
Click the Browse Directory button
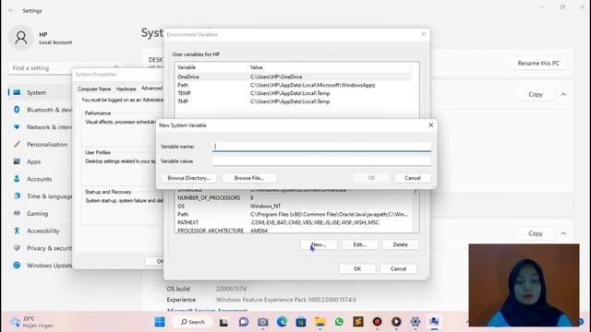pos(188,178)
